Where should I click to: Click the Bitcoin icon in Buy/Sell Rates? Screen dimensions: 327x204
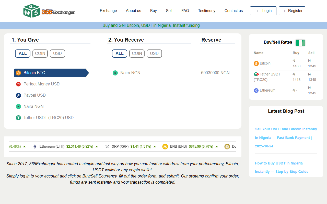point(256,63)
